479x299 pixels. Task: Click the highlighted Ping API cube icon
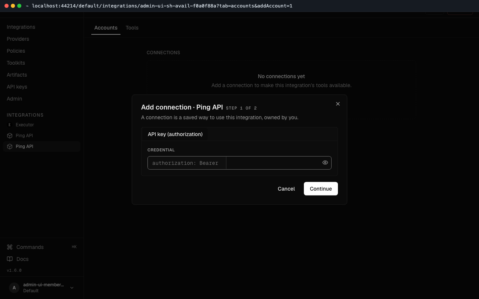(x=10, y=147)
